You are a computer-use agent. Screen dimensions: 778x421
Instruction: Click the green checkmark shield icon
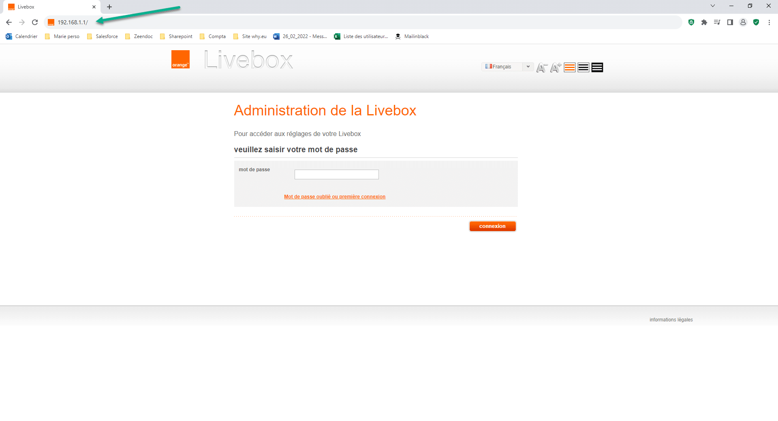coord(756,22)
